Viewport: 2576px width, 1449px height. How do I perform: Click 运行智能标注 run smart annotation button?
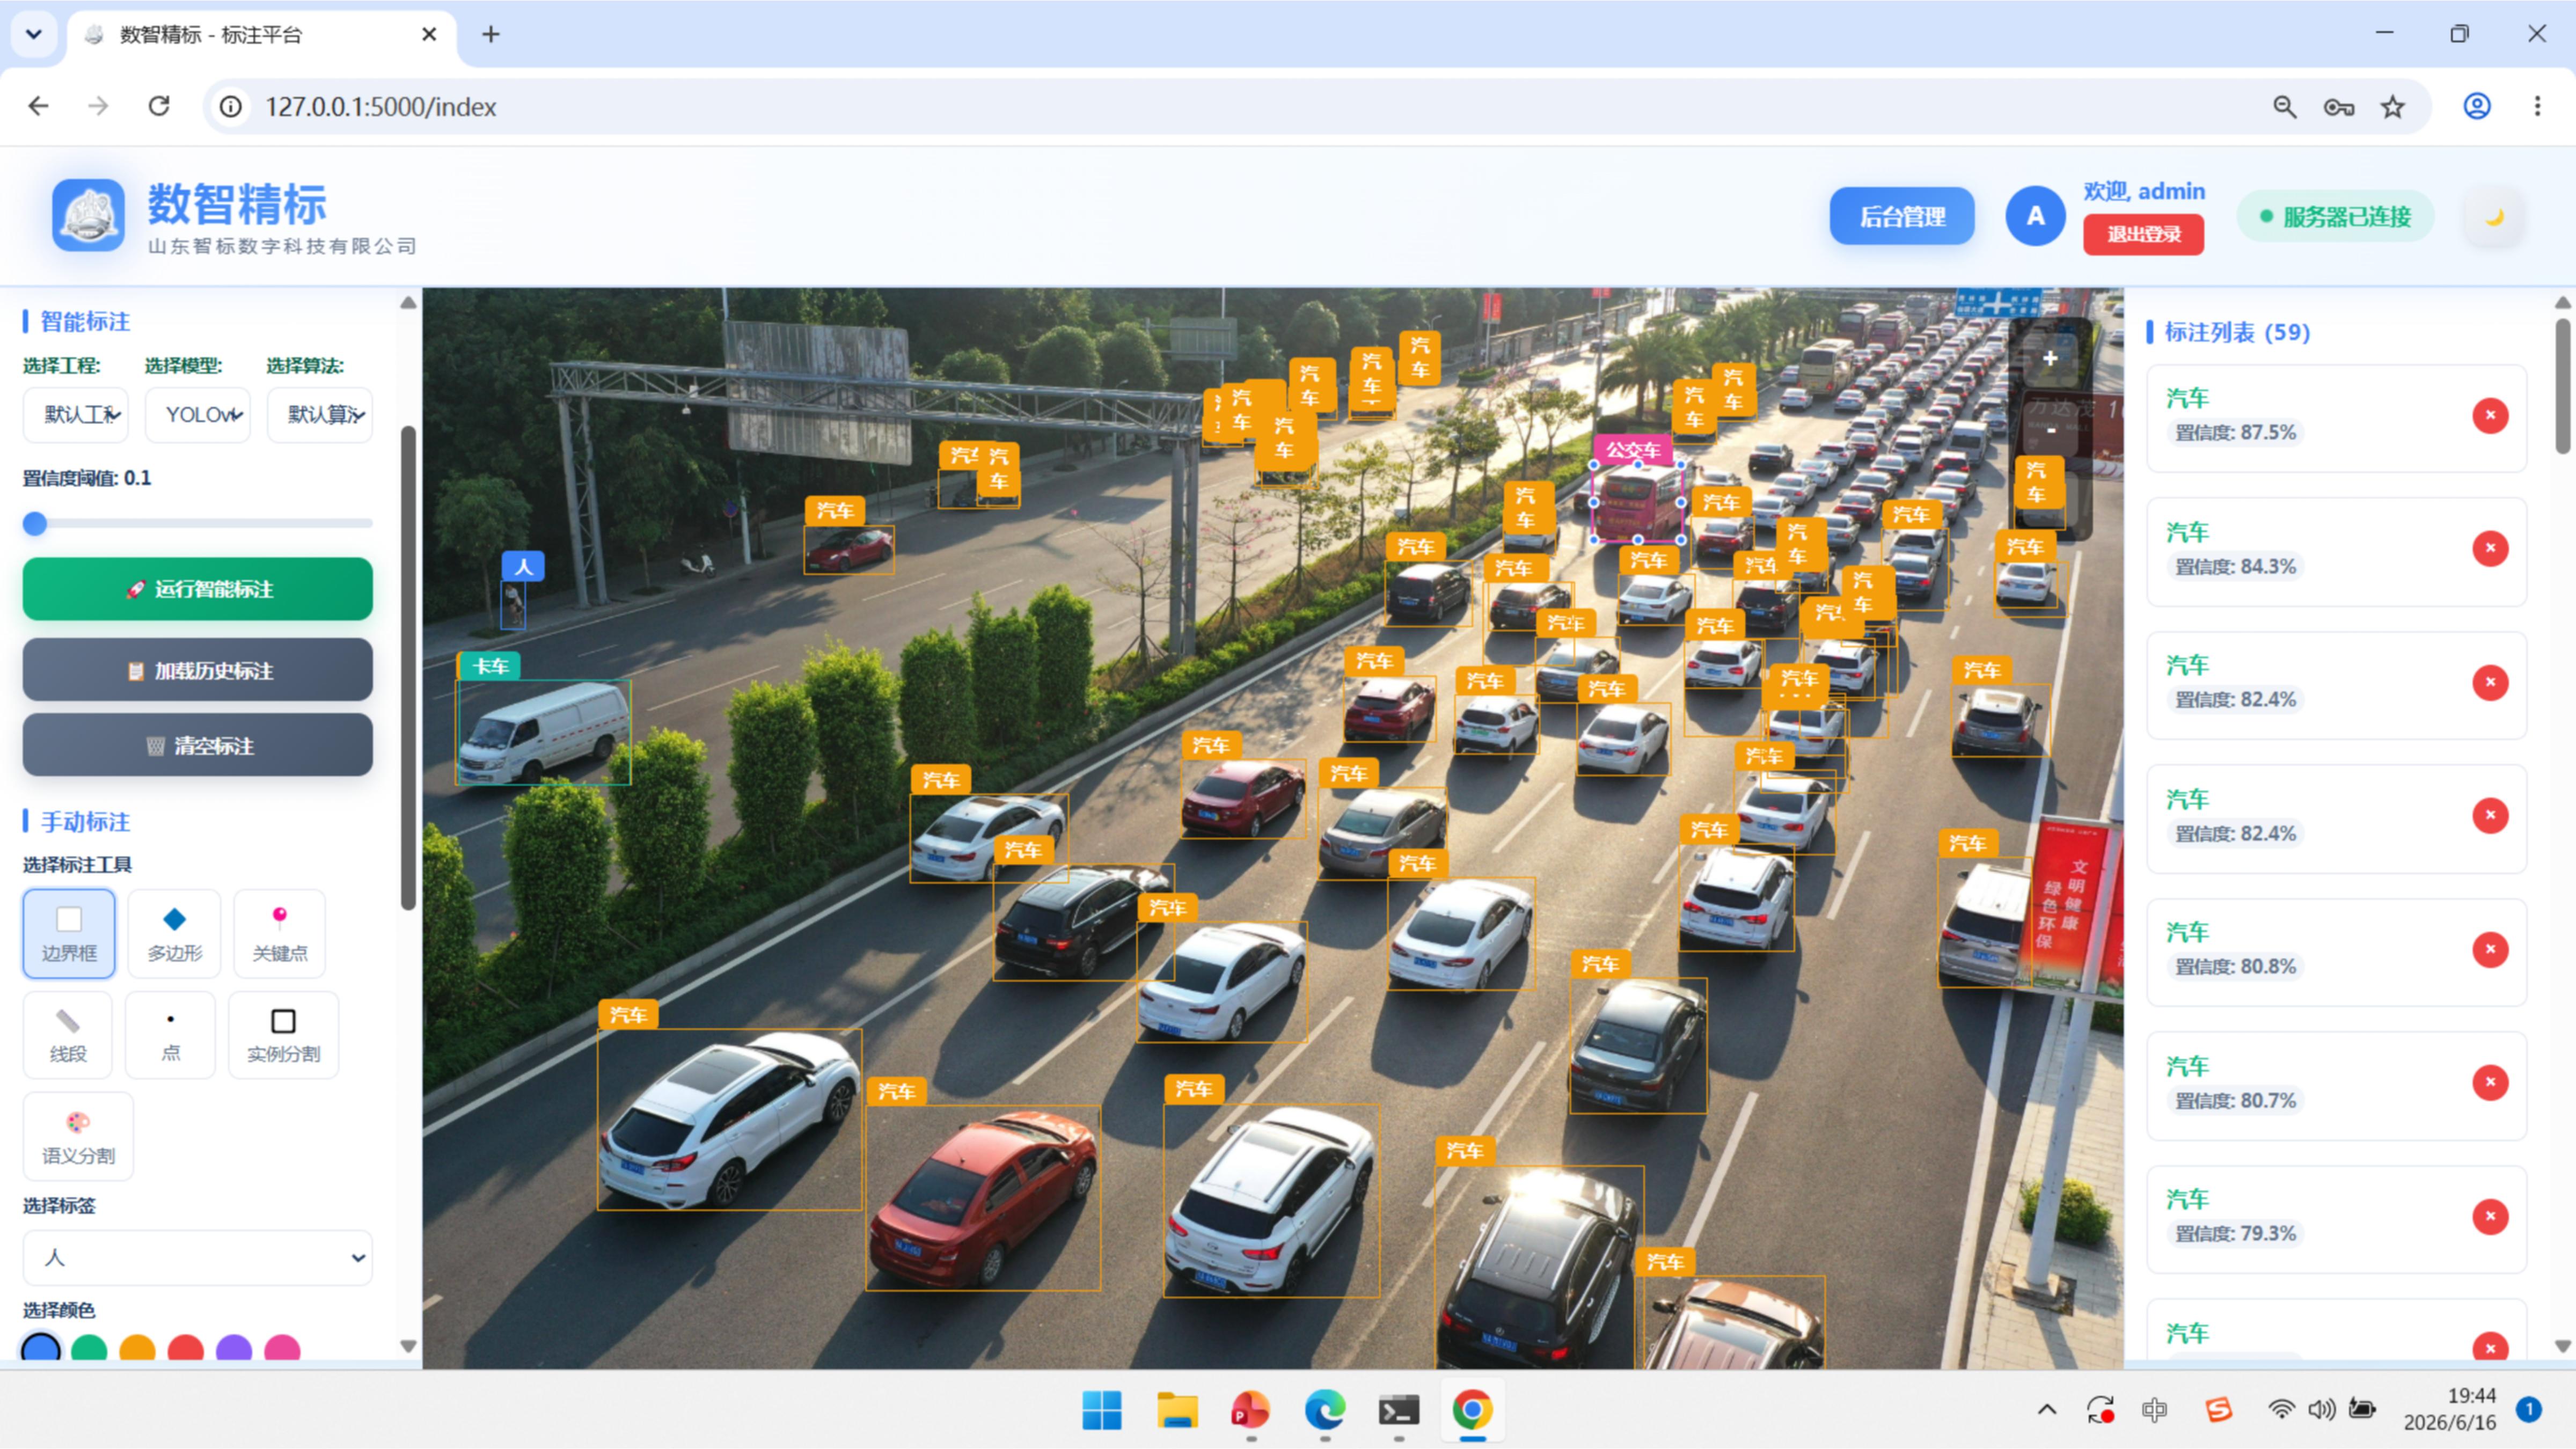(198, 589)
